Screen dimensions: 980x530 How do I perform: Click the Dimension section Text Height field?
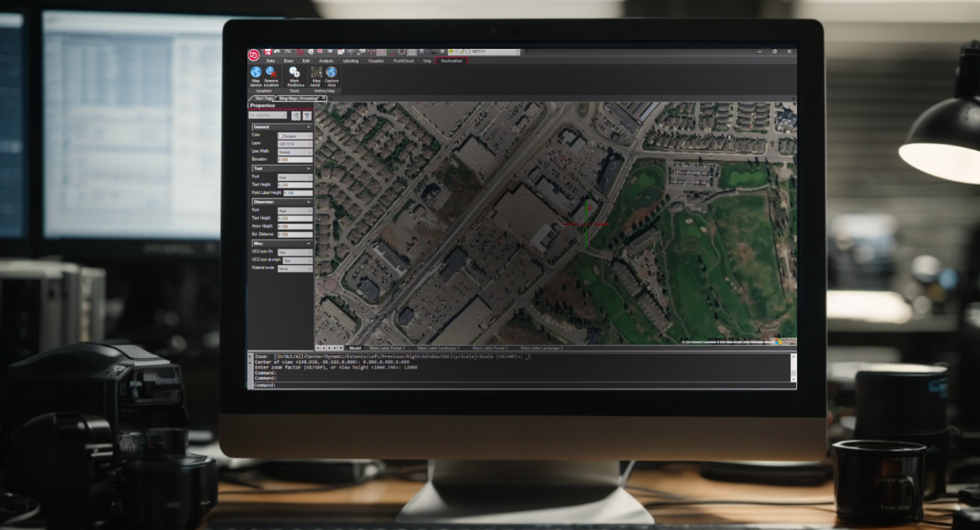coord(295,218)
